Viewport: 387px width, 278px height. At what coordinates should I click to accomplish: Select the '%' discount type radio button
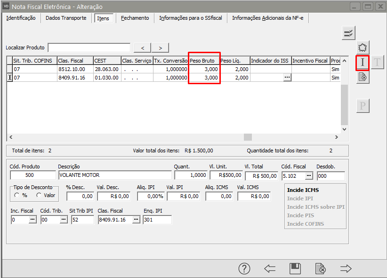tap(17, 195)
